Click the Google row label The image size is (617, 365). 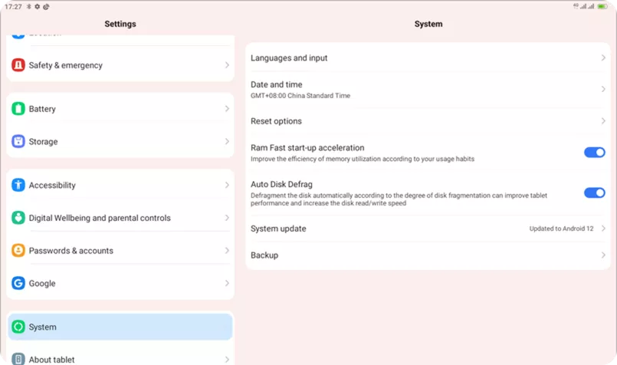coord(42,283)
